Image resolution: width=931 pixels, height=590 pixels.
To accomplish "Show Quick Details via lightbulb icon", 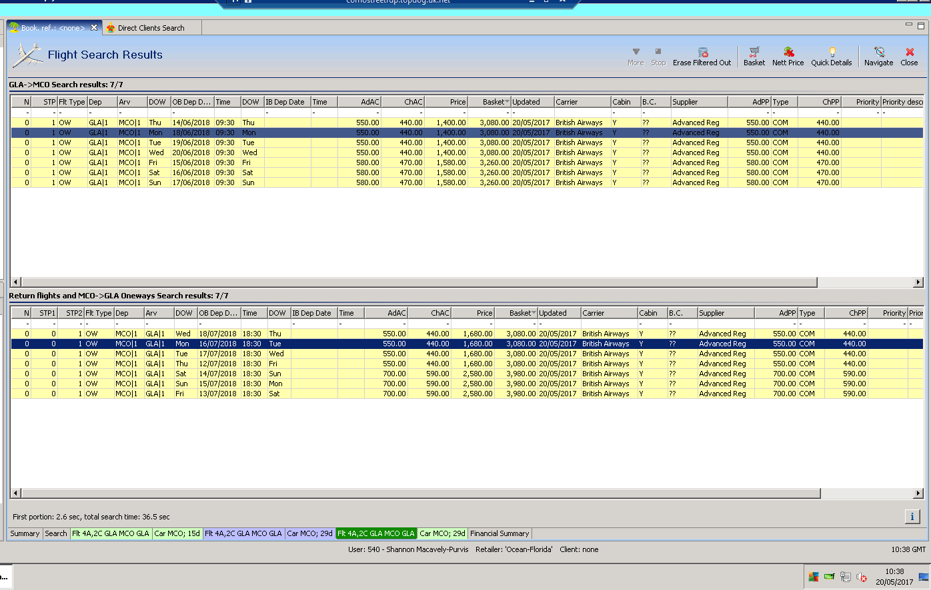I will click(831, 53).
